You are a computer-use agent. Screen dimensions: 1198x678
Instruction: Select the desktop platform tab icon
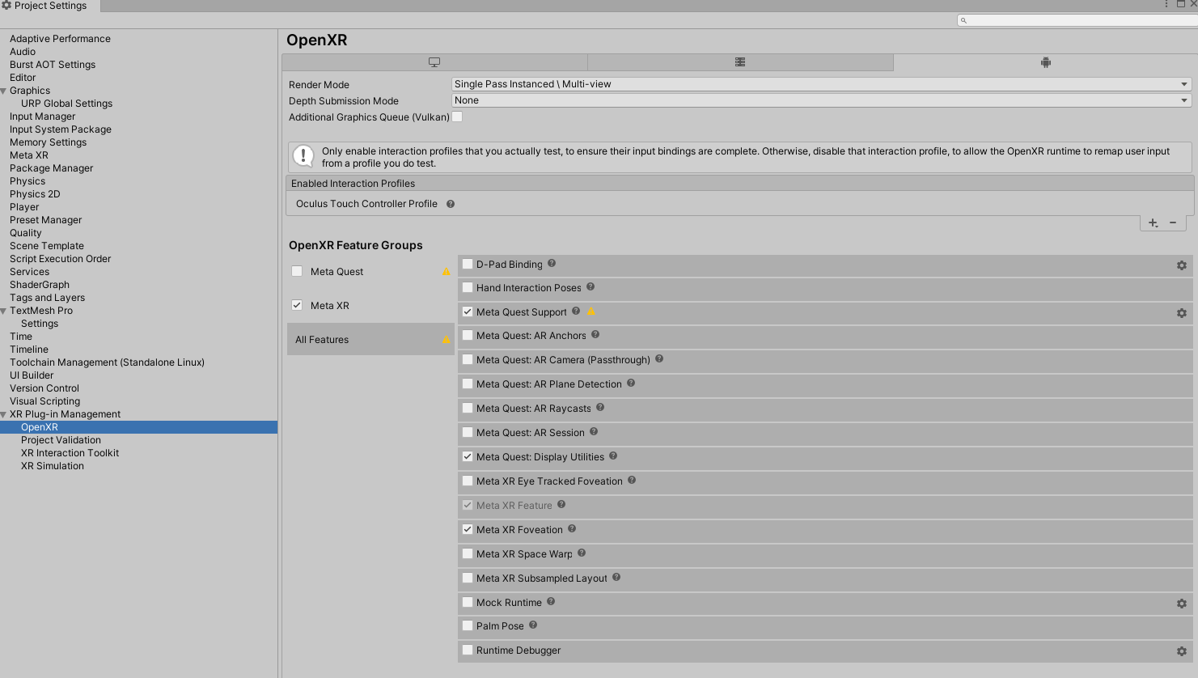point(434,61)
